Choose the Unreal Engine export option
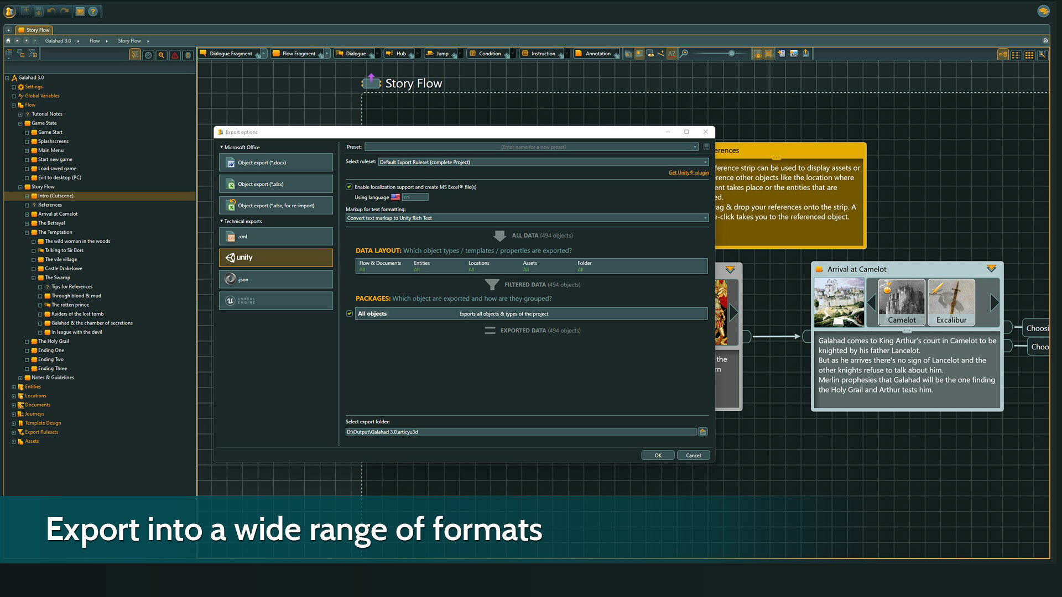The width and height of the screenshot is (1062, 597). coord(275,300)
